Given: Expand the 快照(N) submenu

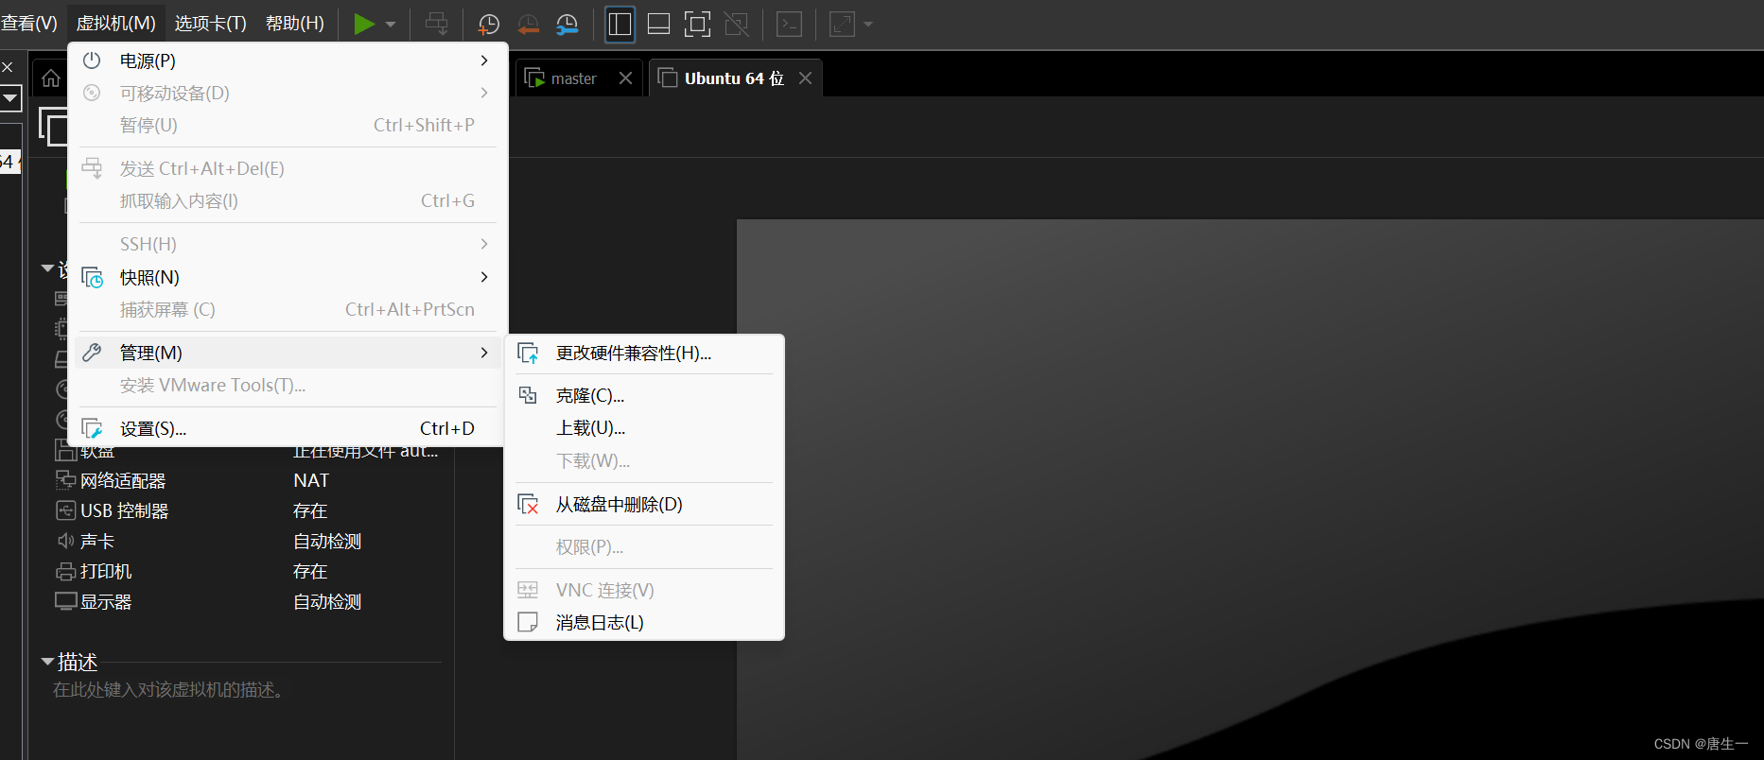Looking at the screenshot, I should 288,277.
